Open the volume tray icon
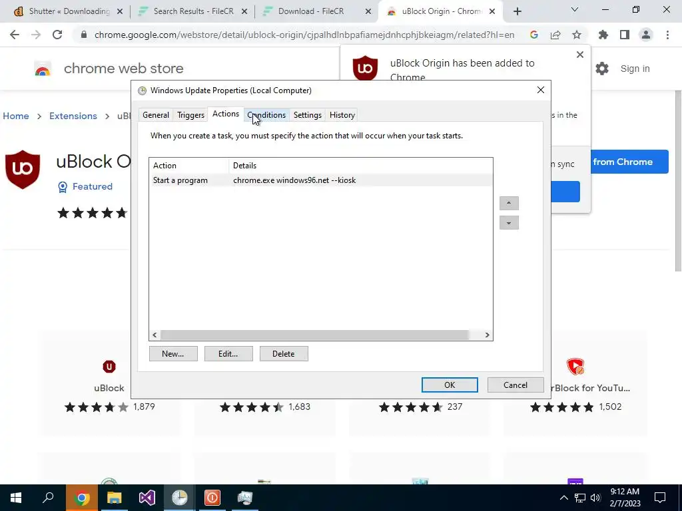Viewport: 682px width, 511px height. pyautogui.click(x=595, y=498)
